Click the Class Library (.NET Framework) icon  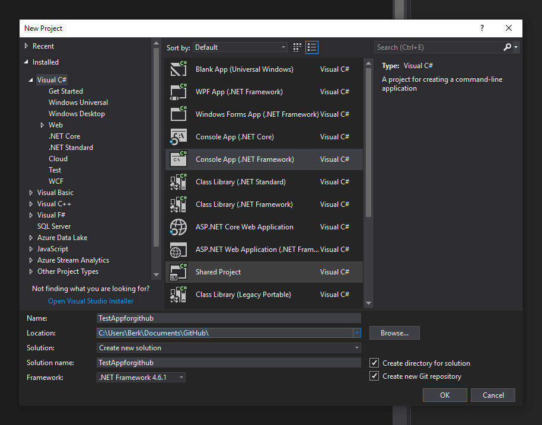178,204
